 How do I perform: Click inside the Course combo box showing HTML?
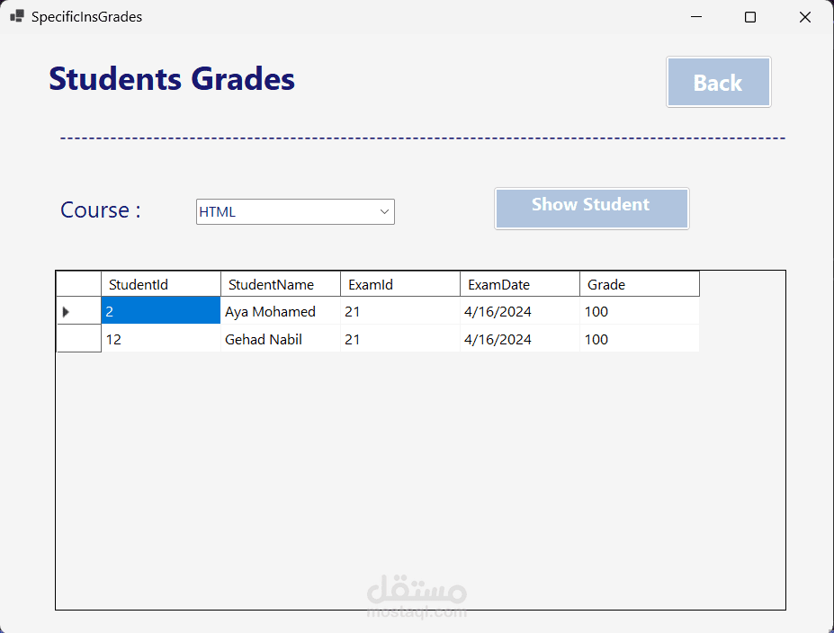tap(295, 211)
